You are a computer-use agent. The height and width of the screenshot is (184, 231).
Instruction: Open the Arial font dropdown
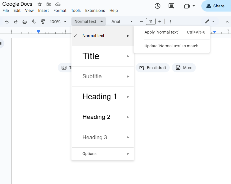121,21
